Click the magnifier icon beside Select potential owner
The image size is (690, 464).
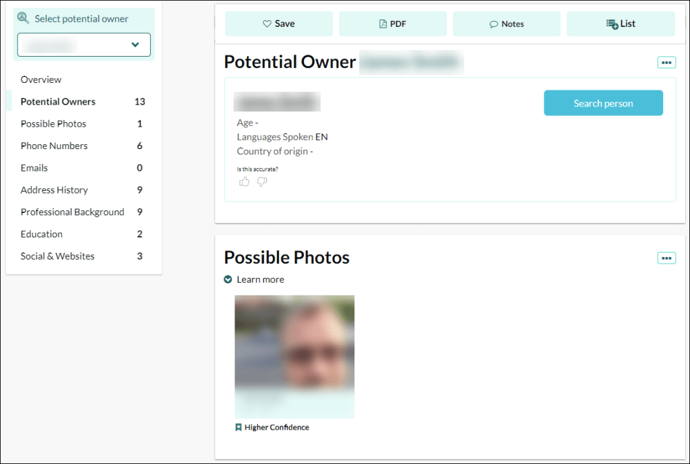click(23, 18)
